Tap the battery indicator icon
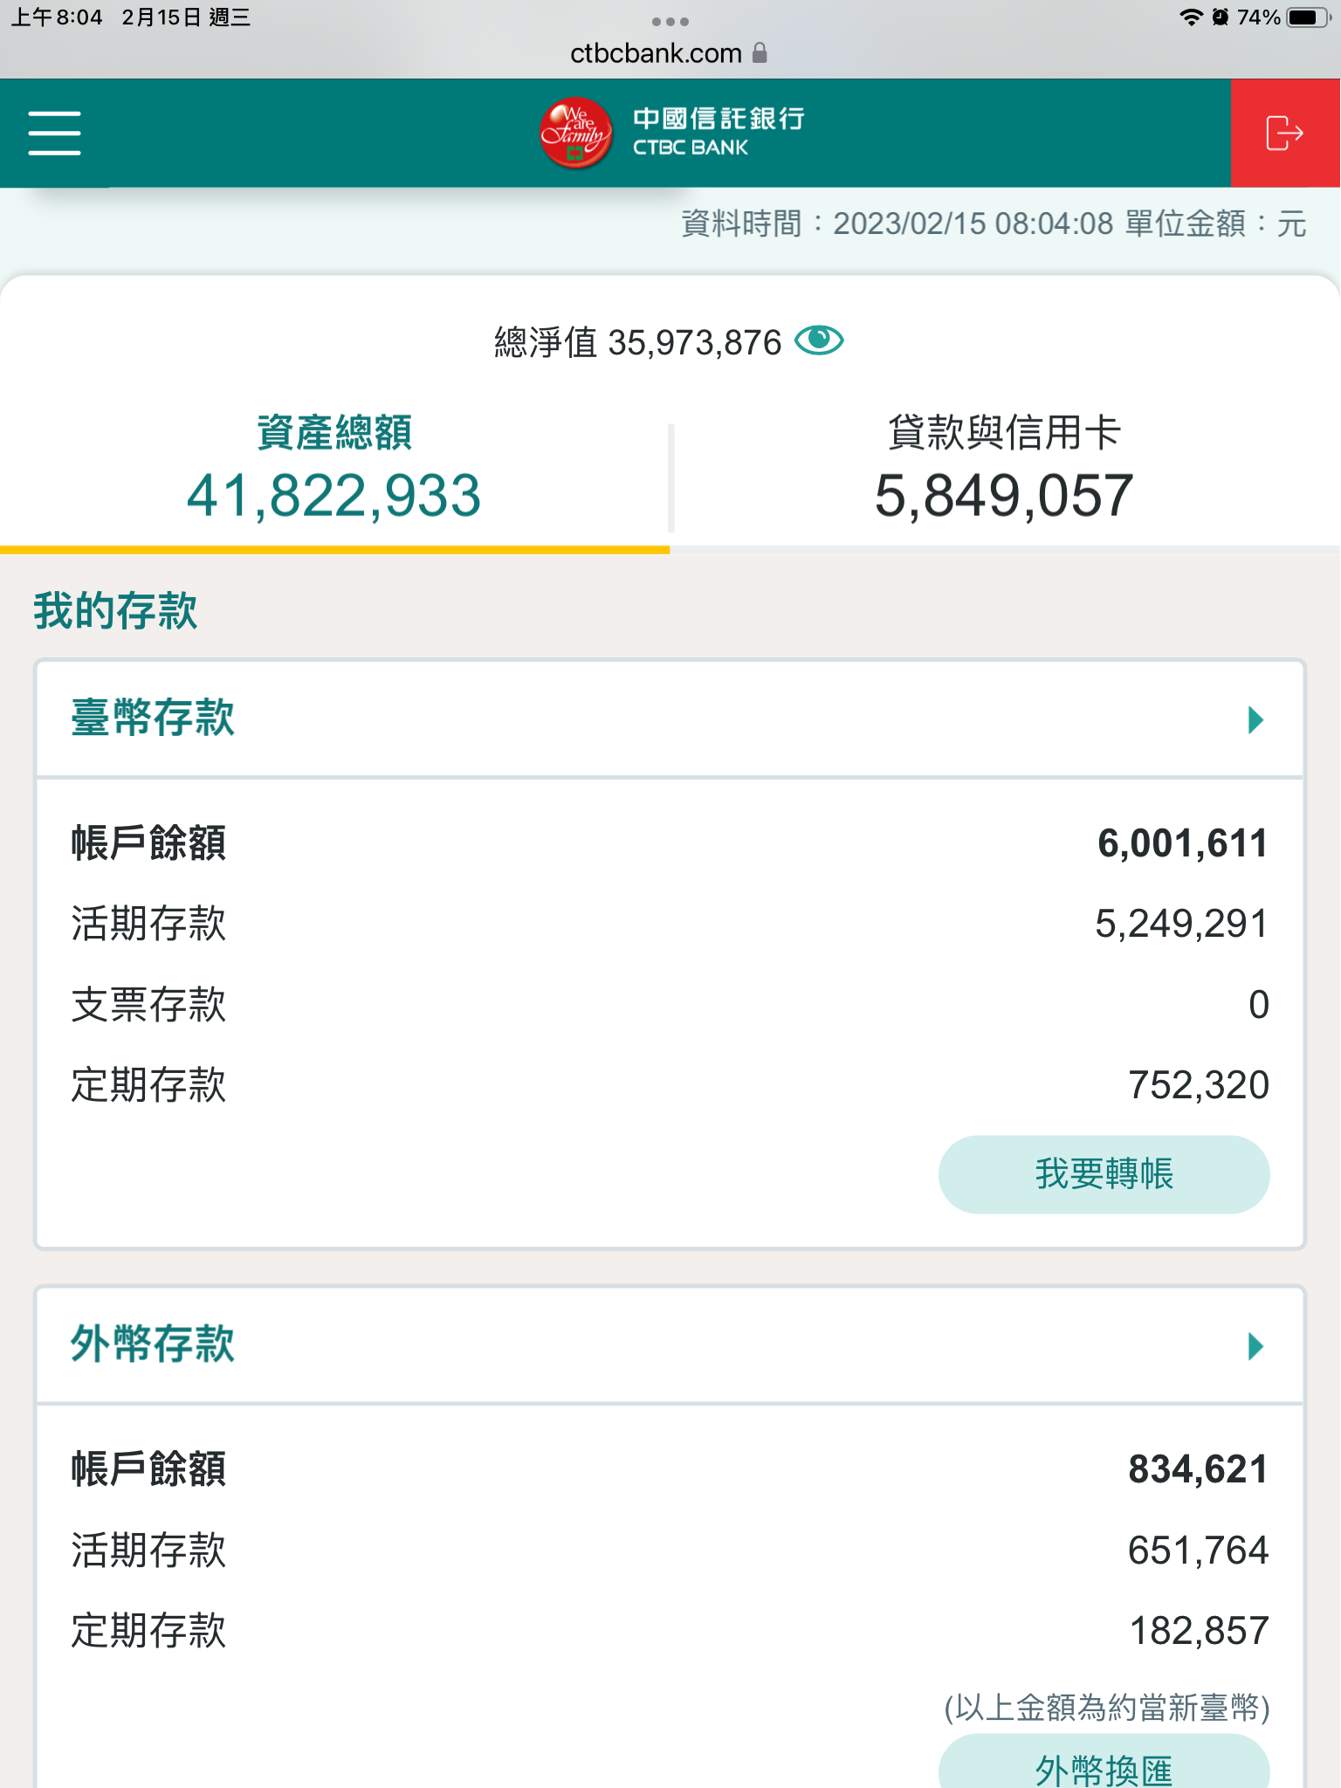The height and width of the screenshot is (1788, 1341). (x=1307, y=17)
